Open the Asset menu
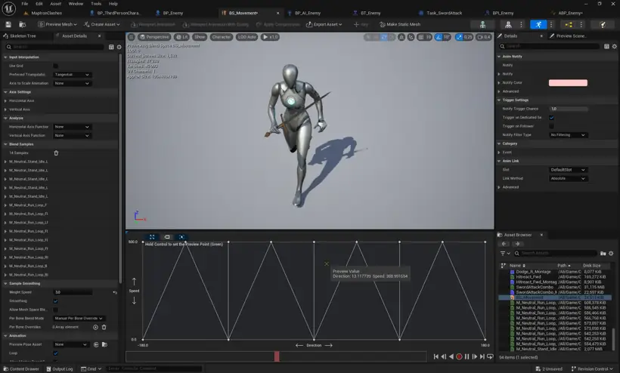Viewport: 620px width, 373px height. pos(55,4)
